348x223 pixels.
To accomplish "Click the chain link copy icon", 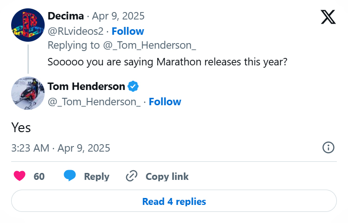I will click(x=132, y=176).
